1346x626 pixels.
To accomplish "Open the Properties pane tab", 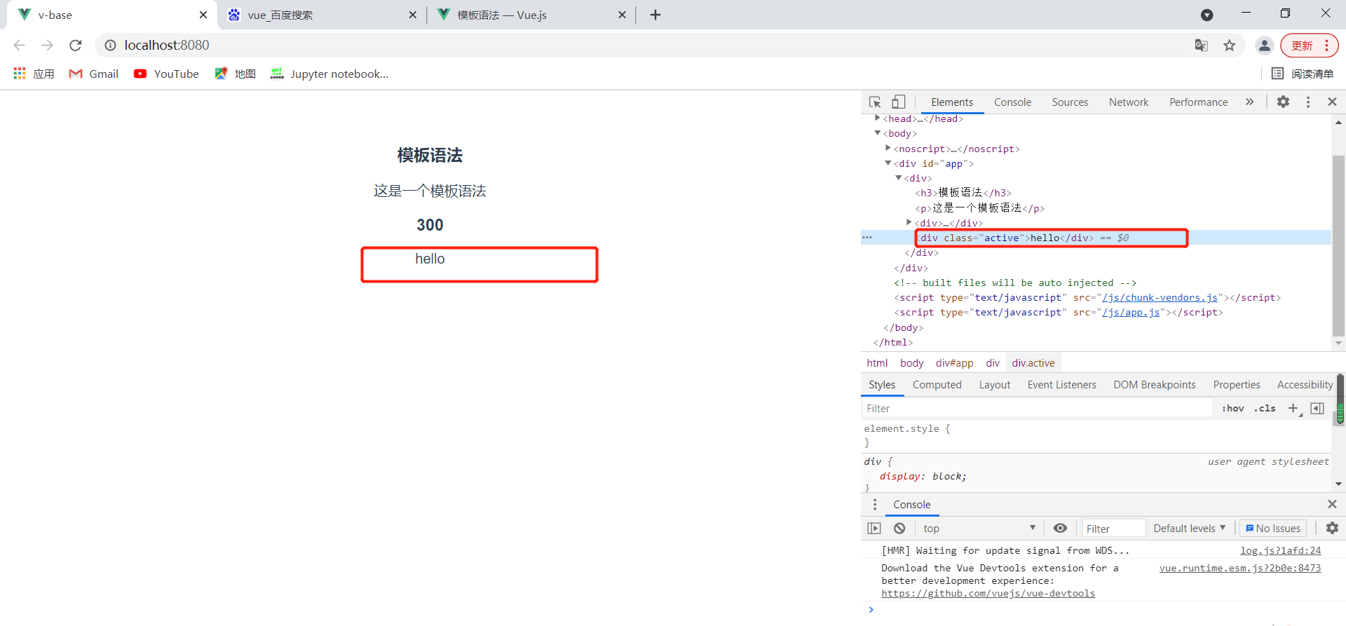I will pyautogui.click(x=1237, y=384).
